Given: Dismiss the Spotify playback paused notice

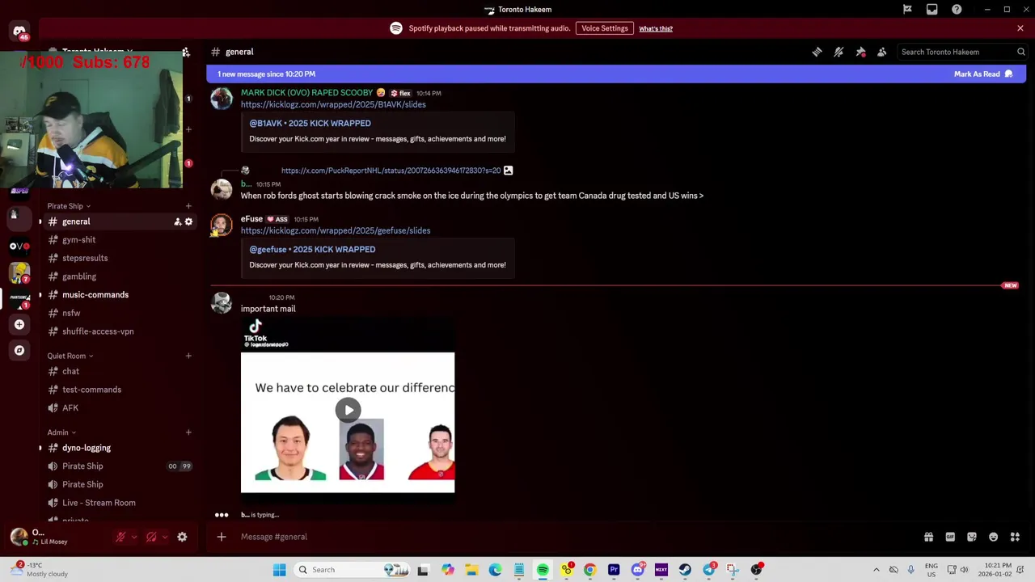Looking at the screenshot, I should point(1020,28).
